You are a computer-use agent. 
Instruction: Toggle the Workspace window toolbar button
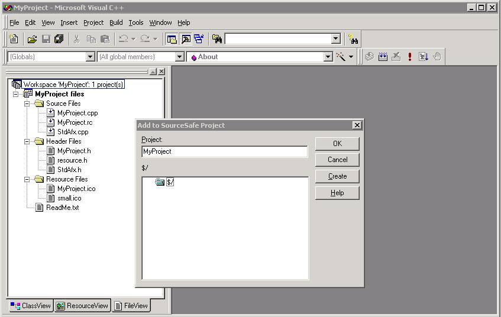click(x=172, y=39)
